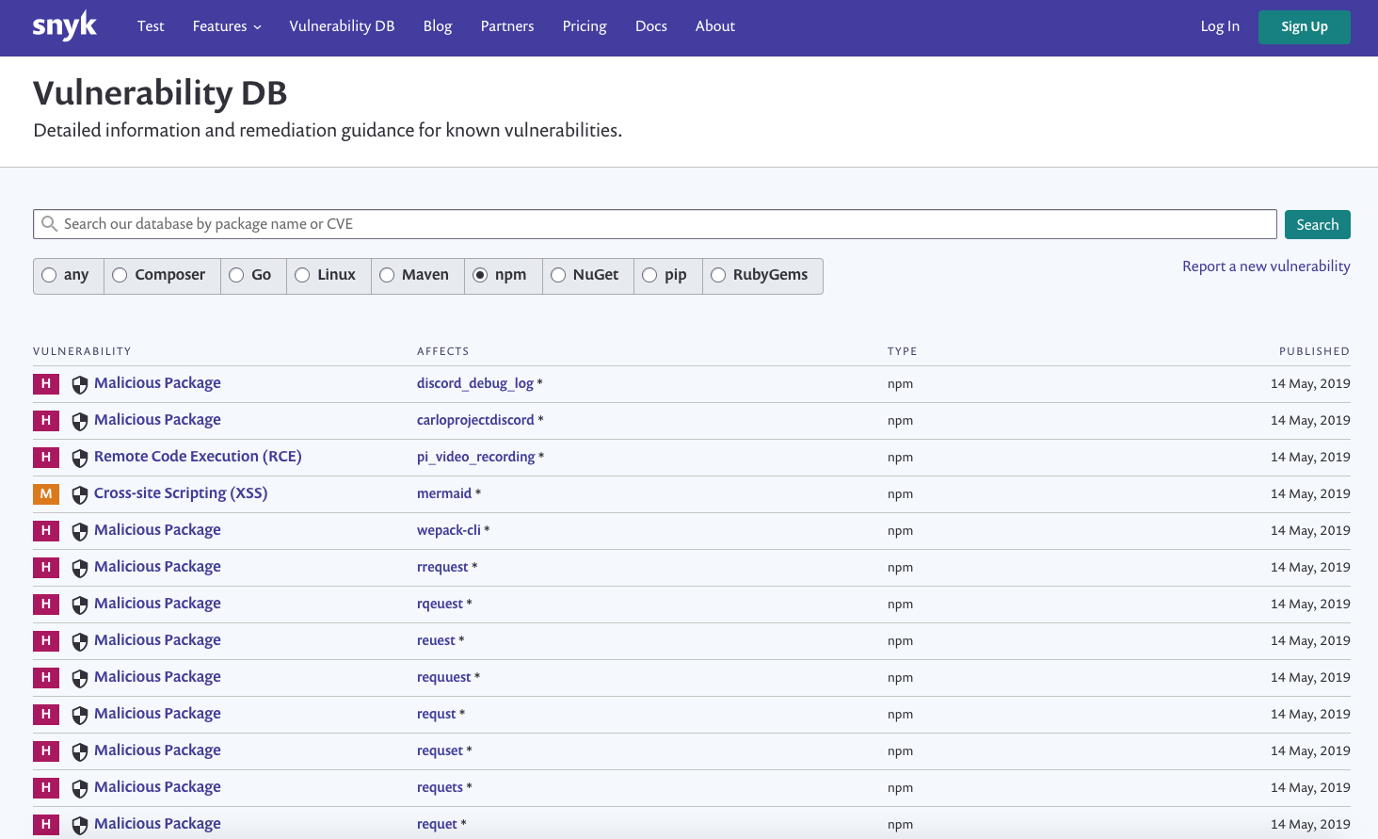The height and width of the screenshot is (839, 1378).
Task: Open the Test nav item
Action: click(151, 26)
